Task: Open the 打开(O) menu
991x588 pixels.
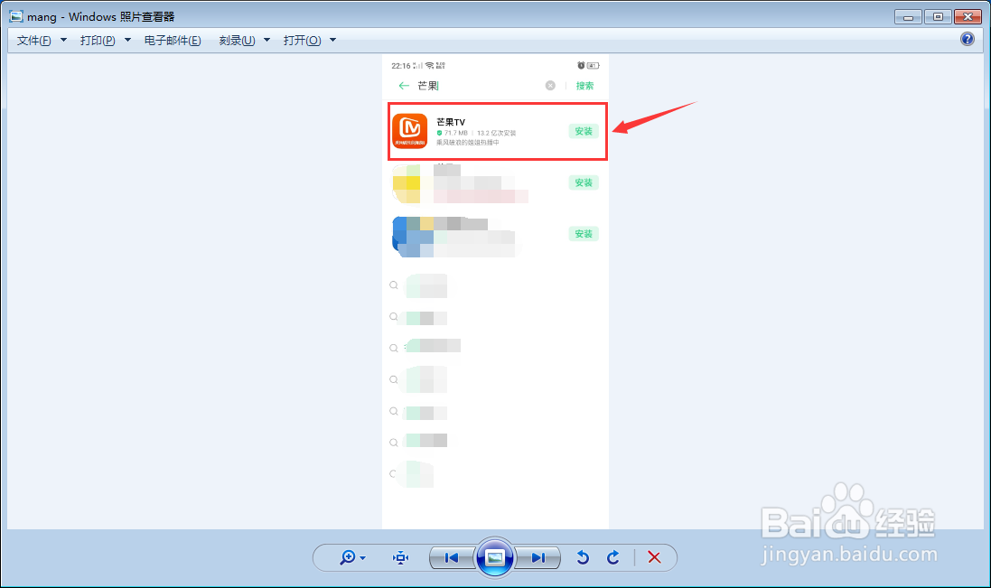Action: [x=302, y=41]
